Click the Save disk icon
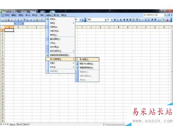173x126 pixels. coord(8,20)
